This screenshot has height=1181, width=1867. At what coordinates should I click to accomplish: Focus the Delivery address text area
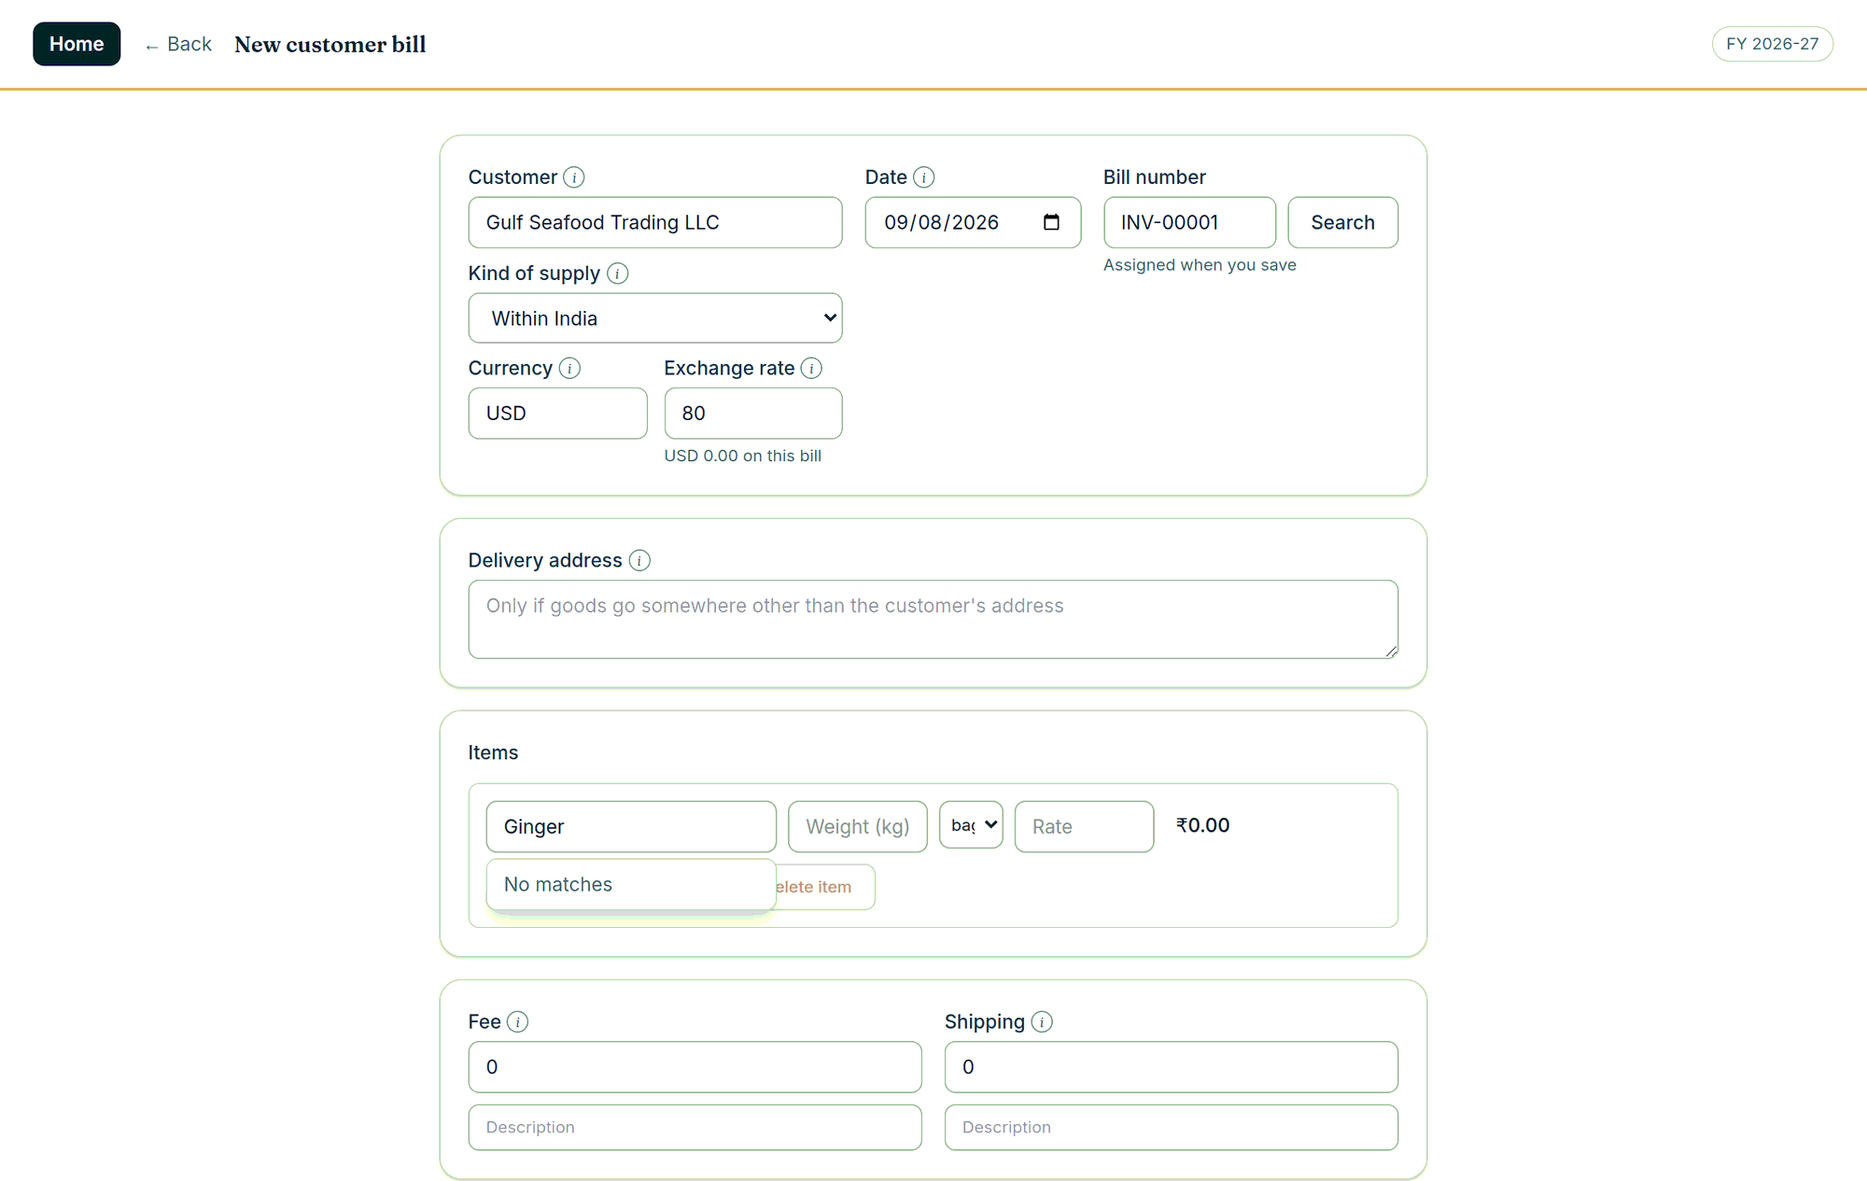point(933,620)
